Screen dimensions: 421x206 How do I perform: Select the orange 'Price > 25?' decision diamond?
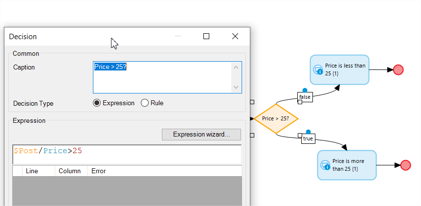pos(276,119)
